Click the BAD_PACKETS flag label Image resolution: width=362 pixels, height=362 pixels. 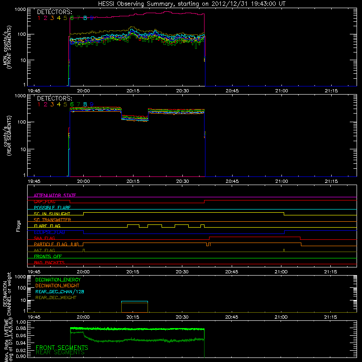pyautogui.click(x=49, y=262)
